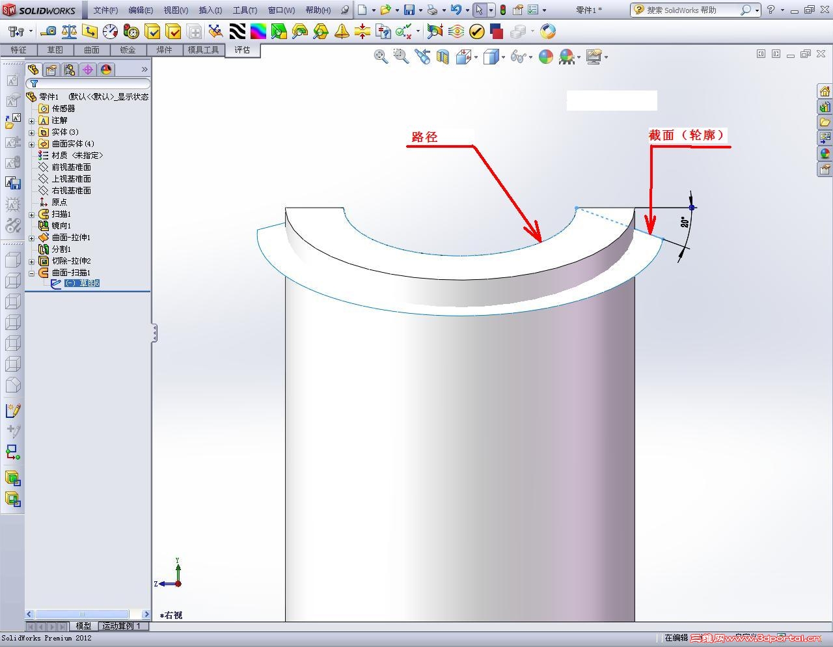This screenshot has width=833, height=647.
Task: Open the PropertyManager tab icon
Action: click(x=51, y=70)
